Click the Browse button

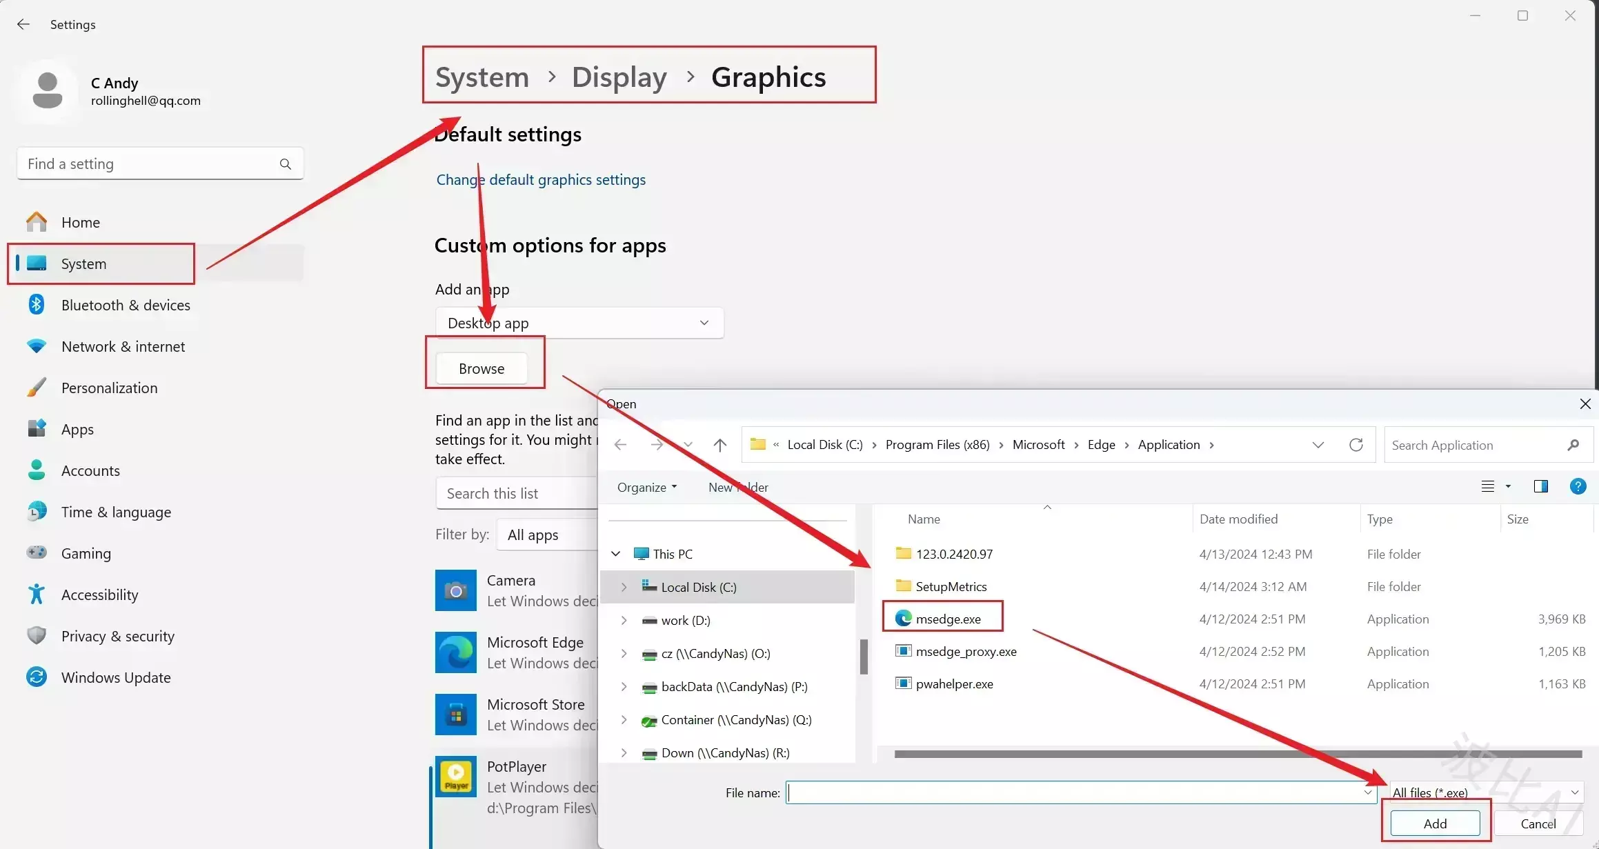(481, 368)
